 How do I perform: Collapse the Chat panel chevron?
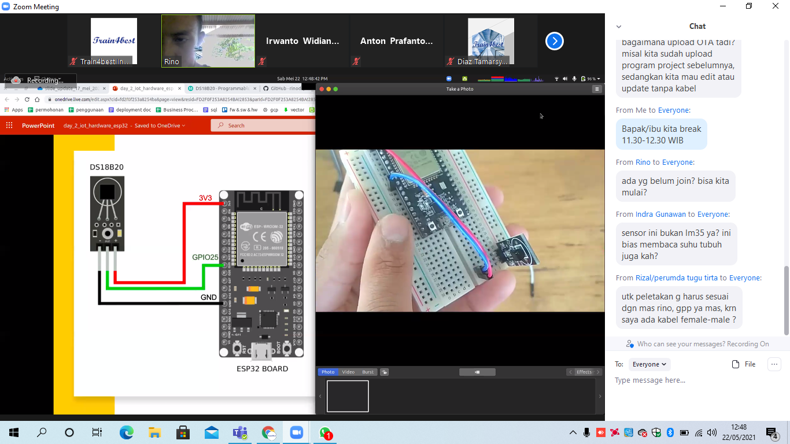click(619, 27)
